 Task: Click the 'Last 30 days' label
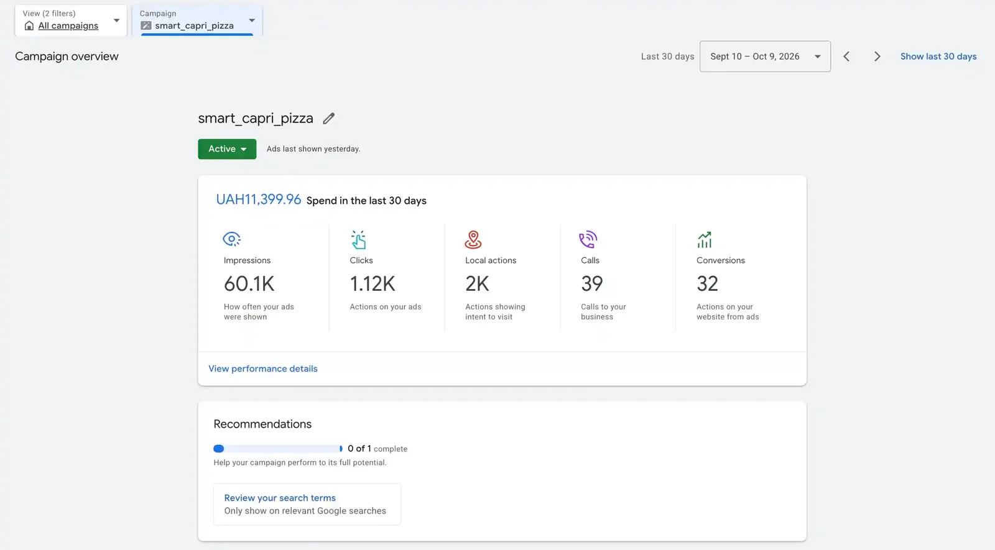coord(668,57)
